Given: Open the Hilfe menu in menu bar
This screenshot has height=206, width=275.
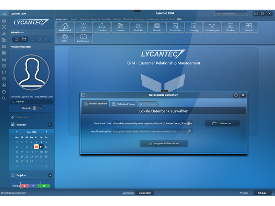Looking at the screenshot, I should coord(179,19).
